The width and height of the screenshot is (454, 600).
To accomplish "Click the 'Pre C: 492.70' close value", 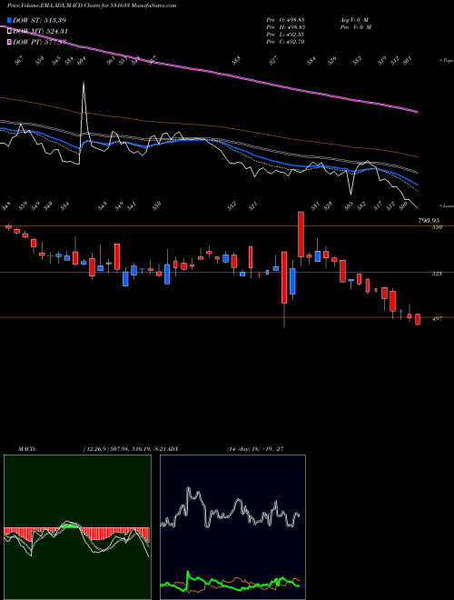I will pos(285,42).
